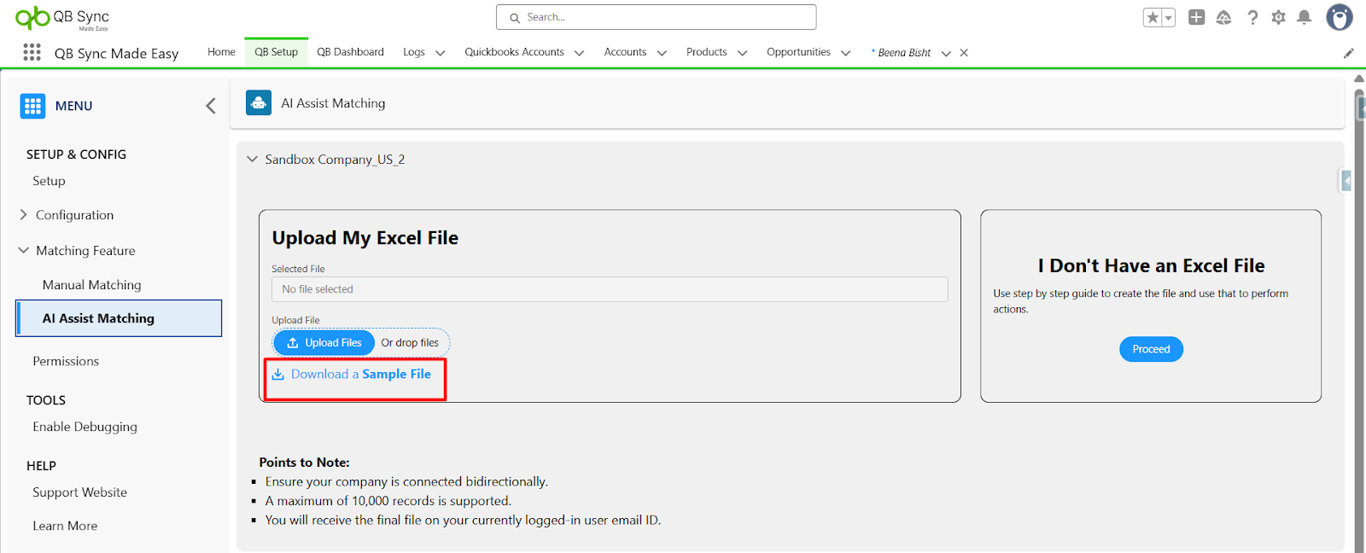Open the user profile avatar
The image size is (1366, 553).
(x=1339, y=17)
